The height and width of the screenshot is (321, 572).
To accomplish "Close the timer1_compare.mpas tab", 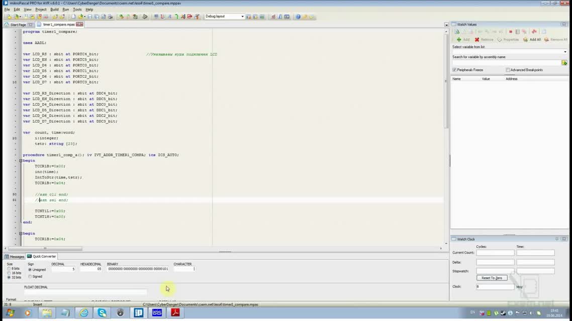I will click(79, 25).
